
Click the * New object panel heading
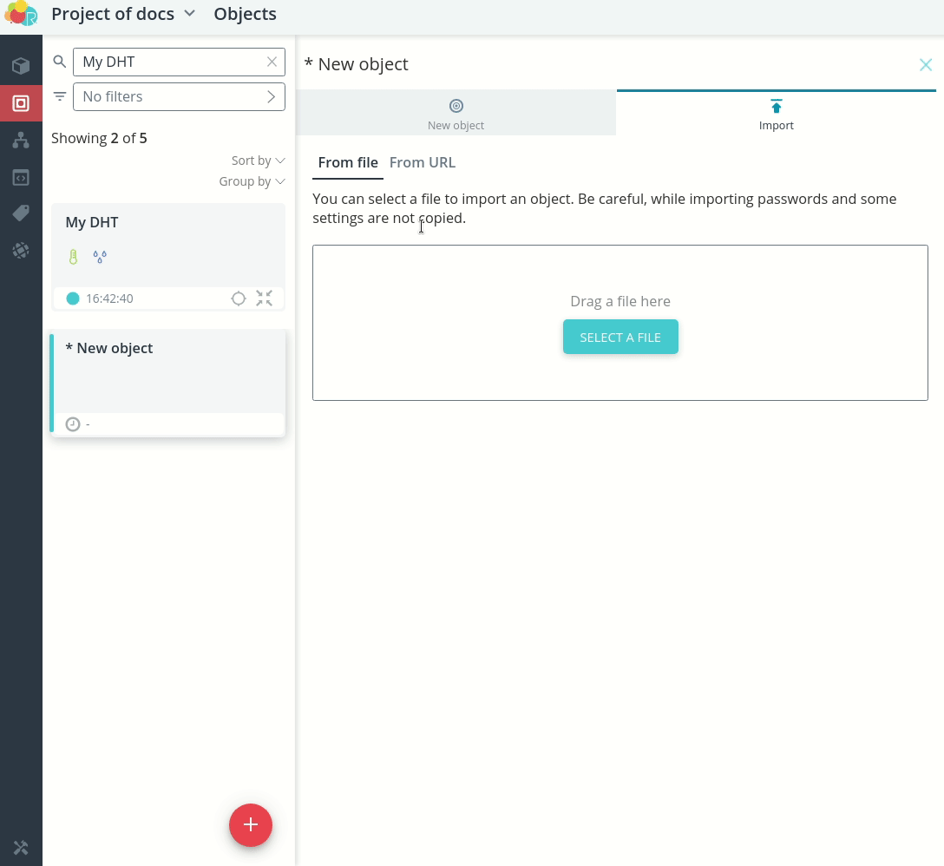point(357,64)
